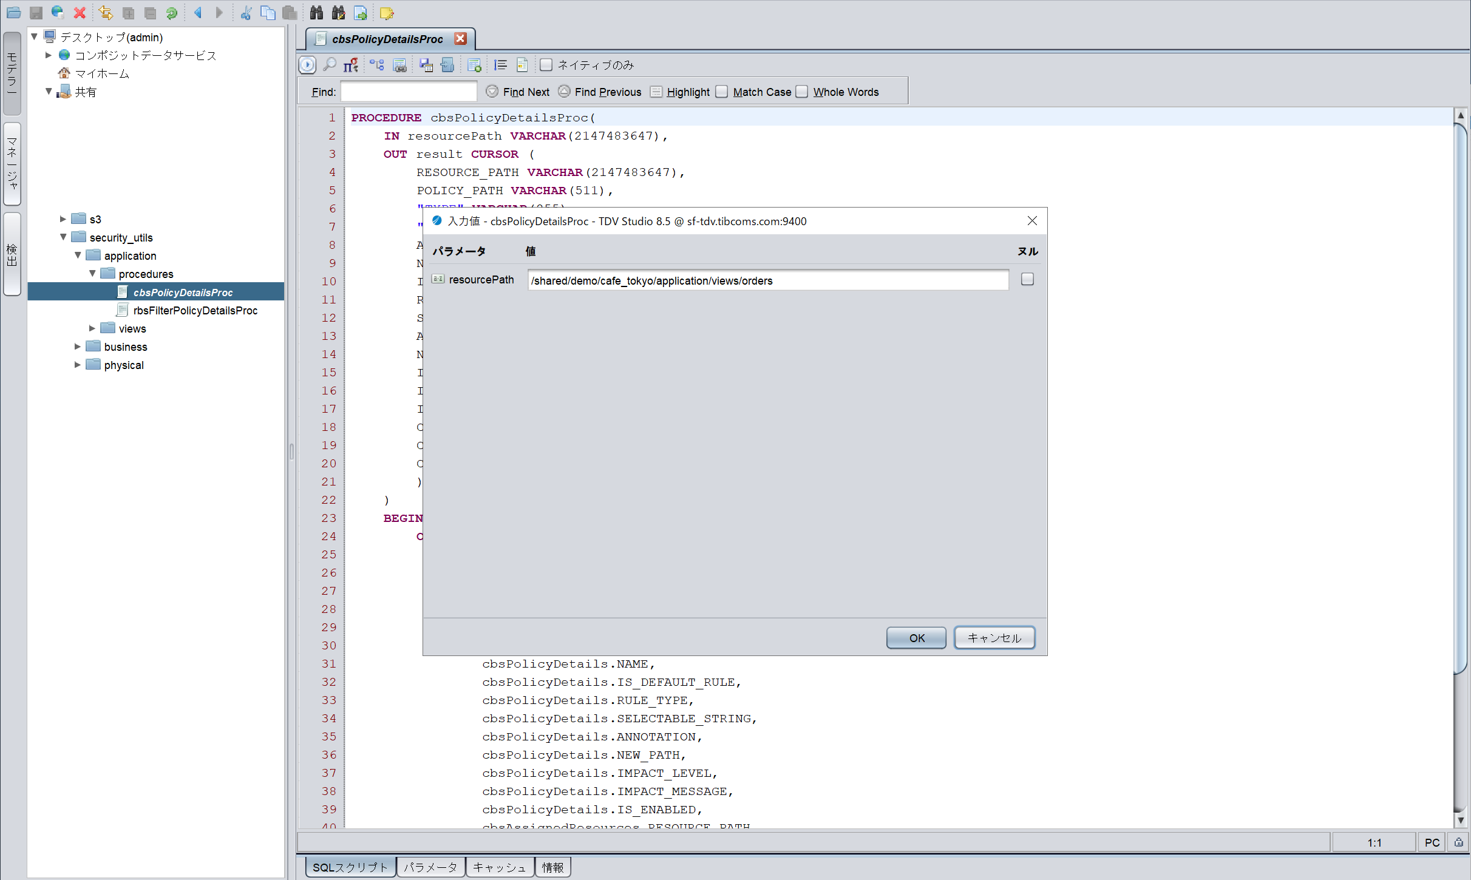Click the table with green plus icon
The height and width of the screenshot is (880, 1471).
474,65
